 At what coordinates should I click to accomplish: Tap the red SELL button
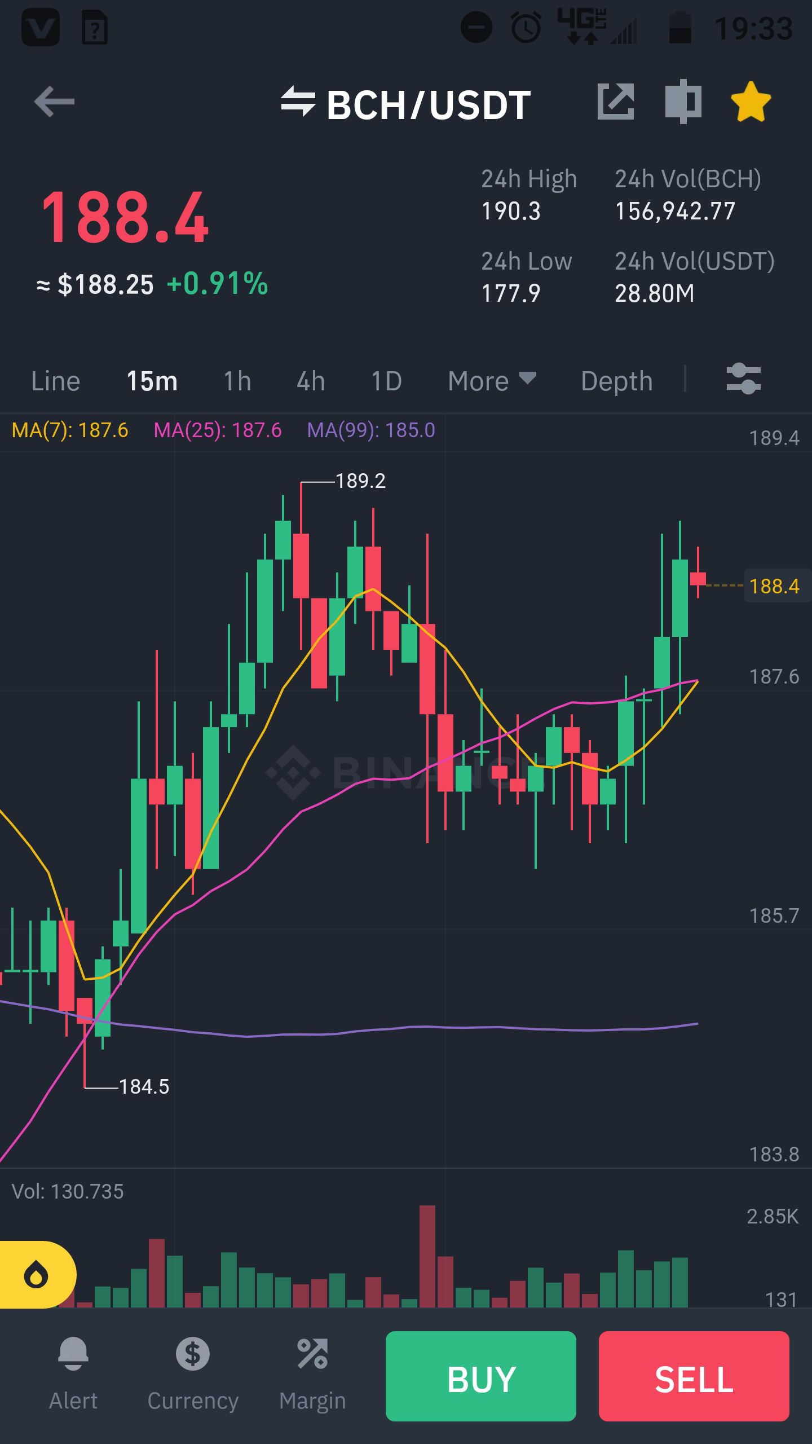coord(694,1376)
